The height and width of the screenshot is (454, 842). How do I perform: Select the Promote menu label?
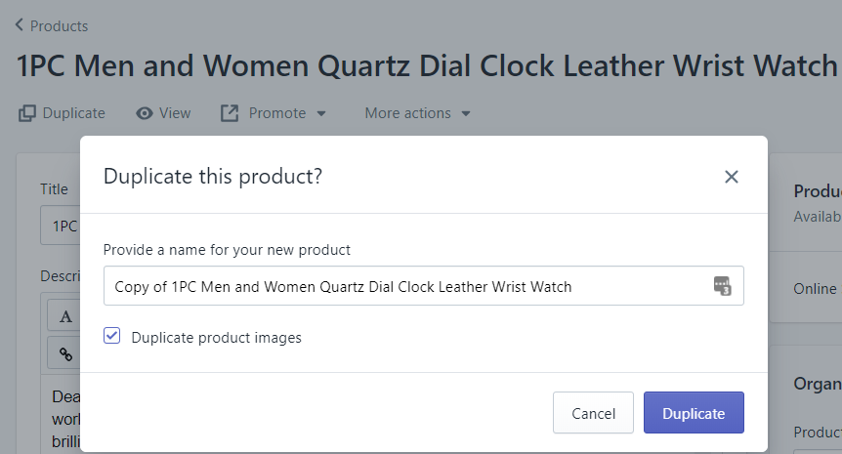[x=277, y=113]
